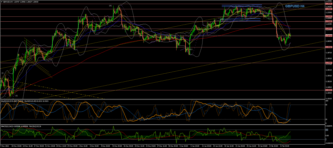
Task: Select the (iii) wave label near December peak
Action: pyautogui.click(x=110, y=5)
